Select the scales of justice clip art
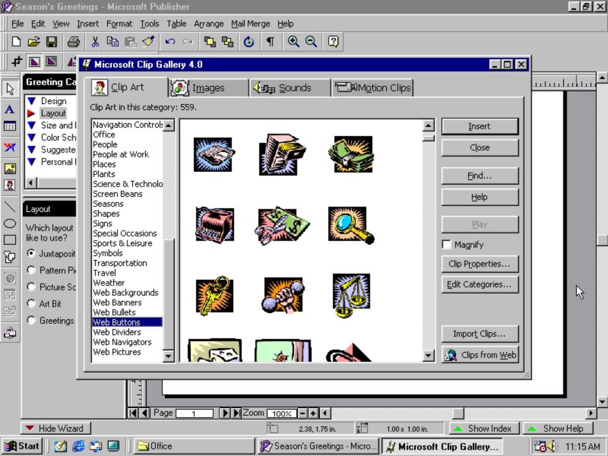 tap(351, 295)
